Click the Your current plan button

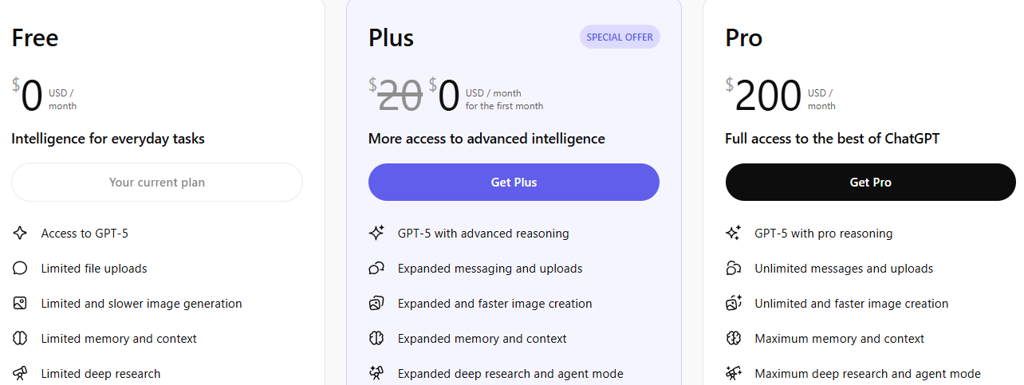click(x=157, y=183)
